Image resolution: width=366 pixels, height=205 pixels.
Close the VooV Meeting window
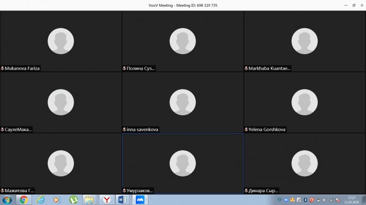coord(362,5)
